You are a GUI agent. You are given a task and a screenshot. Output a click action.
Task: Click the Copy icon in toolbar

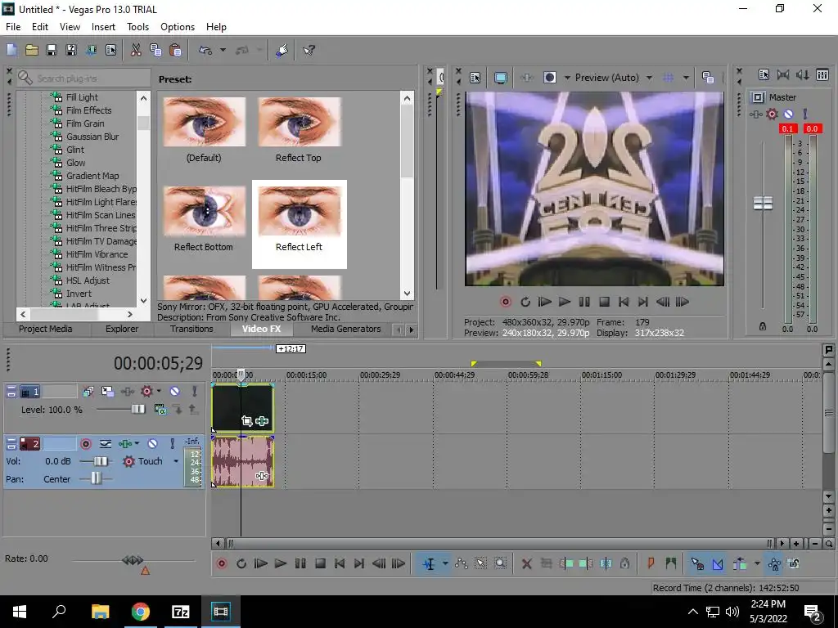[155, 50]
